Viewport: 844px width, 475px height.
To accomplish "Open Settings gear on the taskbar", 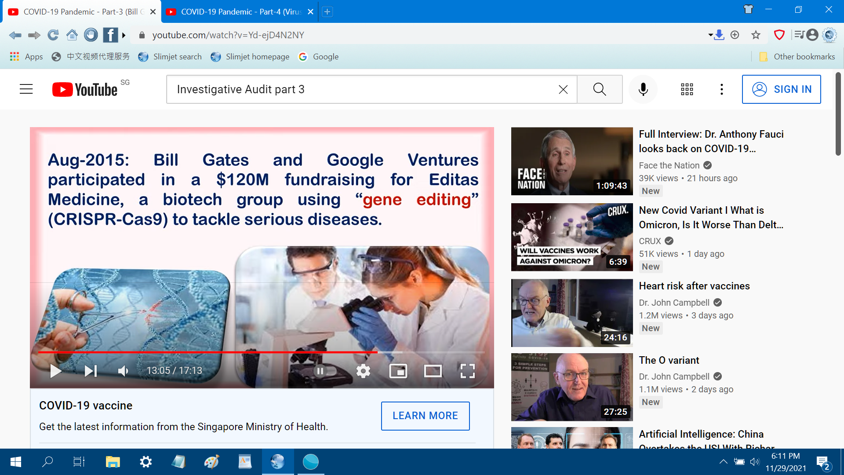I will pyautogui.click(x=146, y=462).
